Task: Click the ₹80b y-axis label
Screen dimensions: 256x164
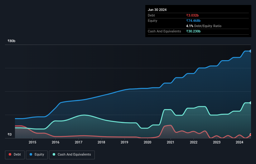Action: (12, 41)
